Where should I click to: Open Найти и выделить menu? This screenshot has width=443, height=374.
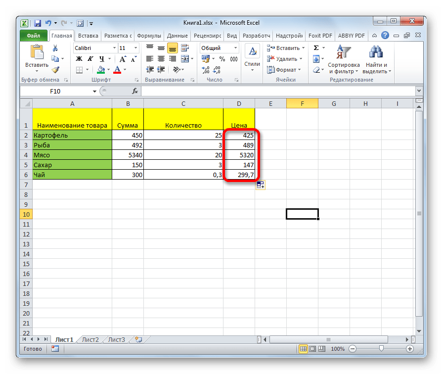377,59
